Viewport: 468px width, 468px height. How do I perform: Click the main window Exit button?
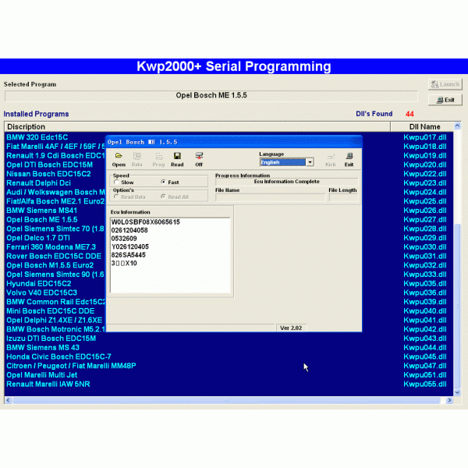pos(445,100)
